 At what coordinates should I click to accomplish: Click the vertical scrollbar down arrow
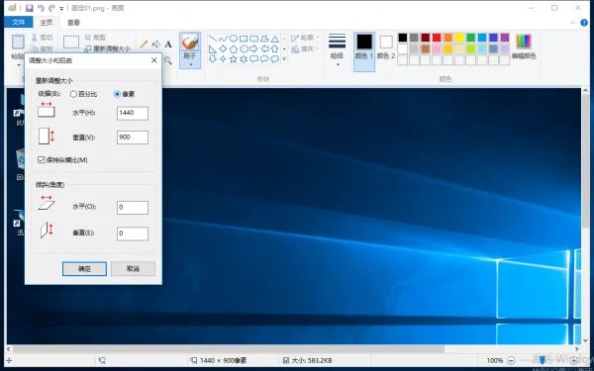585,340
